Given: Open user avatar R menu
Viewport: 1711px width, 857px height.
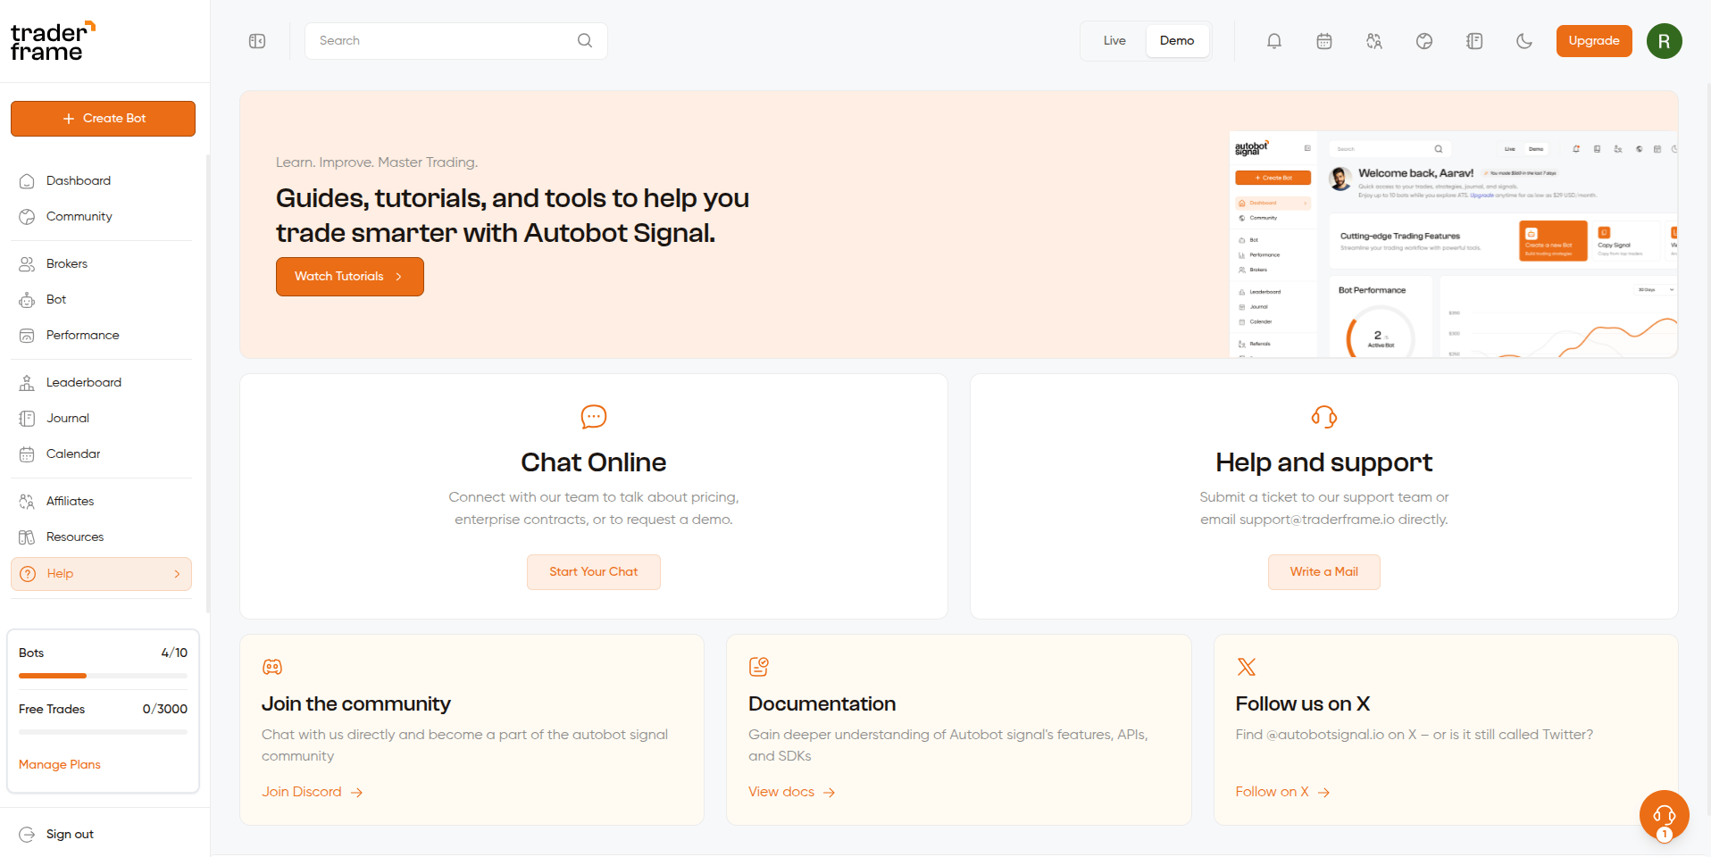Looking at the screenshot, I should (x=1665, y=41).
